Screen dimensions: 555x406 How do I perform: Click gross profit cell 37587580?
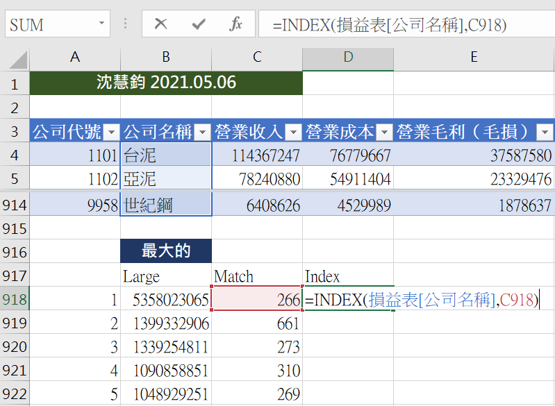coord(474,155)
